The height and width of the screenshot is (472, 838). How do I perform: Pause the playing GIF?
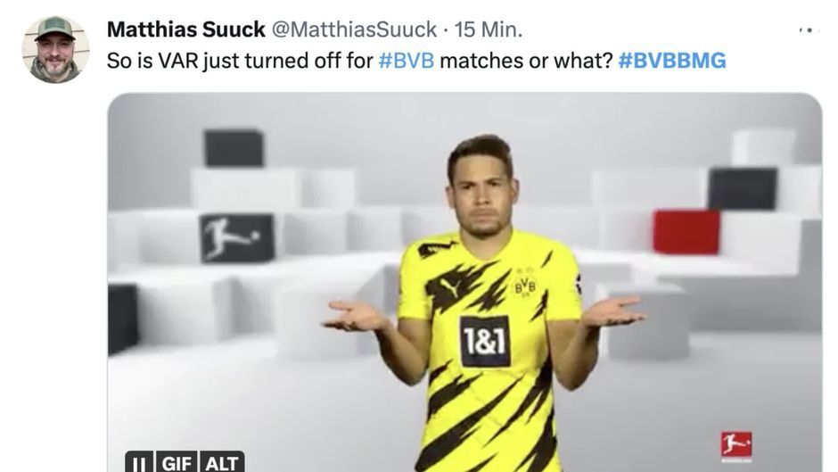139,463
